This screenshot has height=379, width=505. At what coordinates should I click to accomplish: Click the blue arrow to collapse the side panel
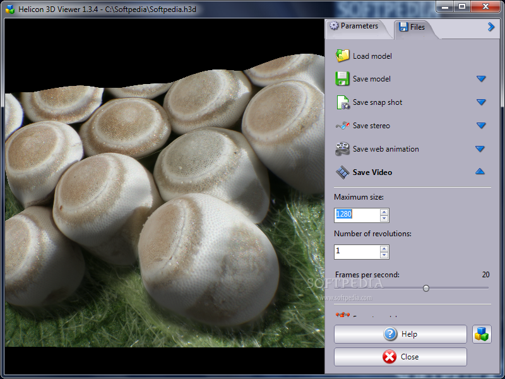(x=490, y=27)
